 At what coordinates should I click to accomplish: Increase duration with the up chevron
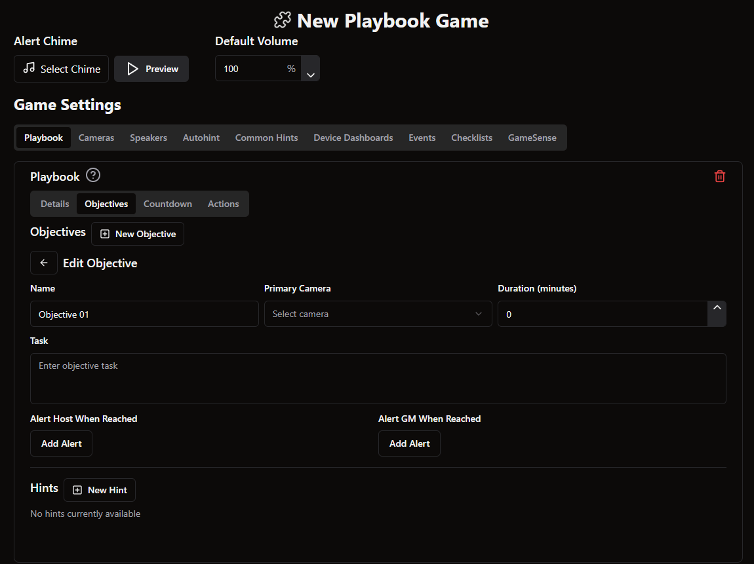click(x=717, y=307)
